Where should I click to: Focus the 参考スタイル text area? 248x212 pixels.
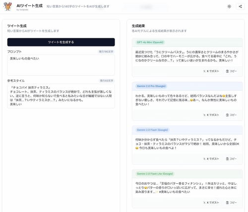coord(61,96)
